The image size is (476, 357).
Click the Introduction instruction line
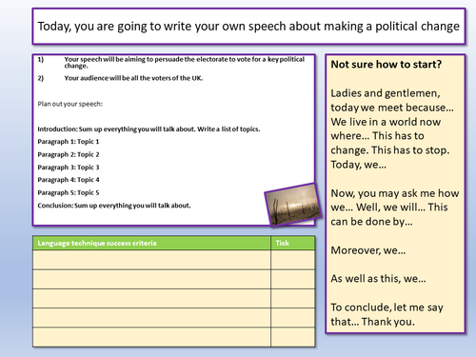pyautogui.click(x=149, y=129)
